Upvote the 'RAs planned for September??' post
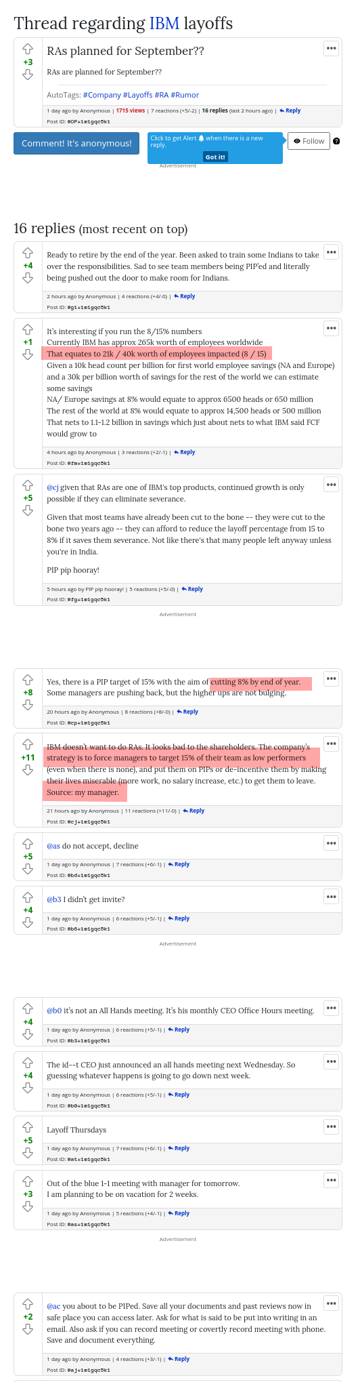 (x=28, y=49)
